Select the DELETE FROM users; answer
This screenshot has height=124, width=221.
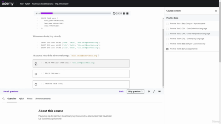click(81, 74)
